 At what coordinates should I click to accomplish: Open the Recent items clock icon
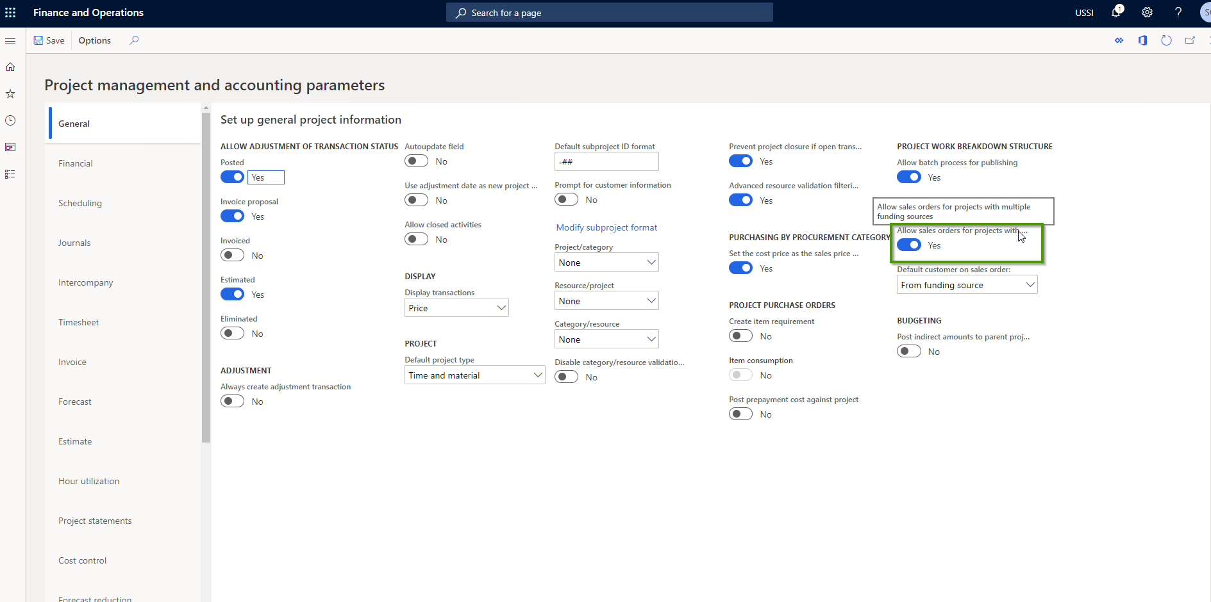click(10, 120)
